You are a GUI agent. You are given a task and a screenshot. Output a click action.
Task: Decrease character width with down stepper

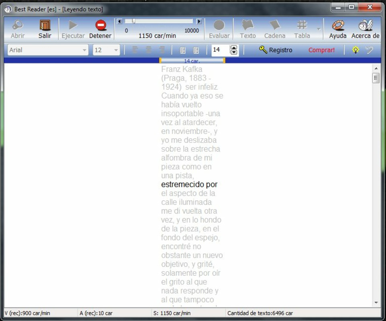click(234, 53)
